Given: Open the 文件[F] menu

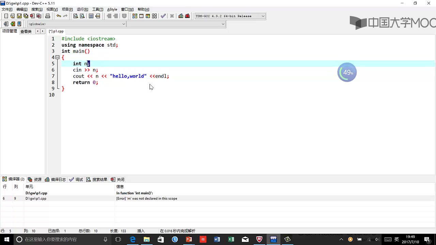Looking at the screenshot, I should click(7, 9).
